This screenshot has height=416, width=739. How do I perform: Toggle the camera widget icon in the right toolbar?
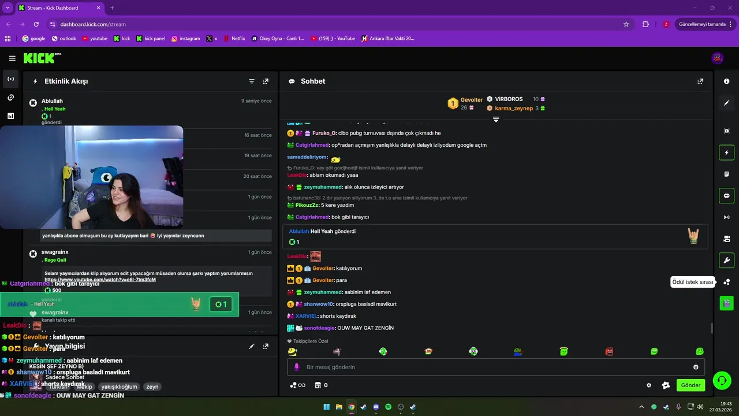pyautogui.click(x=726, y=239)
